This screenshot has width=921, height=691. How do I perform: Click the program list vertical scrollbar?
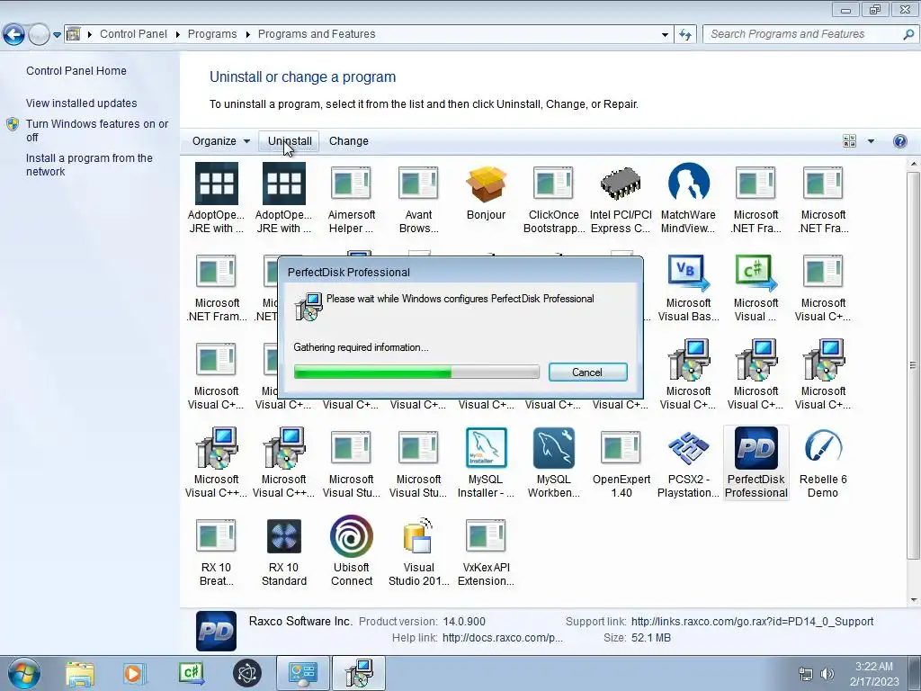click(x=913, y=365)
